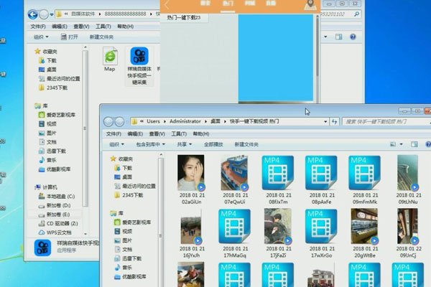Open the 包含到库中 dropdown

[x=151, y=144]
